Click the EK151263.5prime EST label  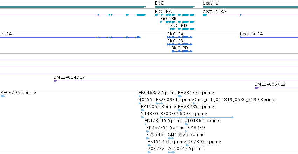pyautogui.click(x=167, y=142)
